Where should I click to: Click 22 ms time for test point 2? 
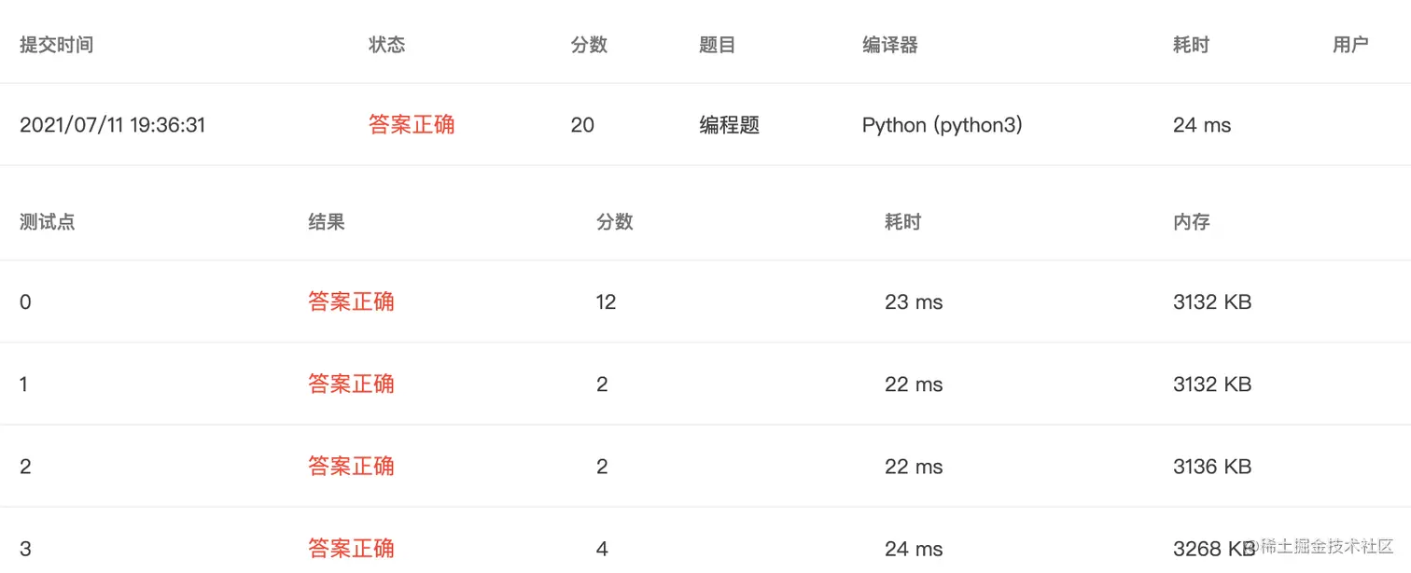[x=914, y=467]
